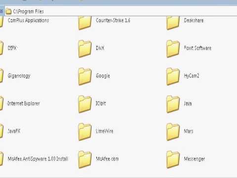Click the Java folder icon
Image resolution: width=237 pixels, height=178 pixels.
coord(173,104)
